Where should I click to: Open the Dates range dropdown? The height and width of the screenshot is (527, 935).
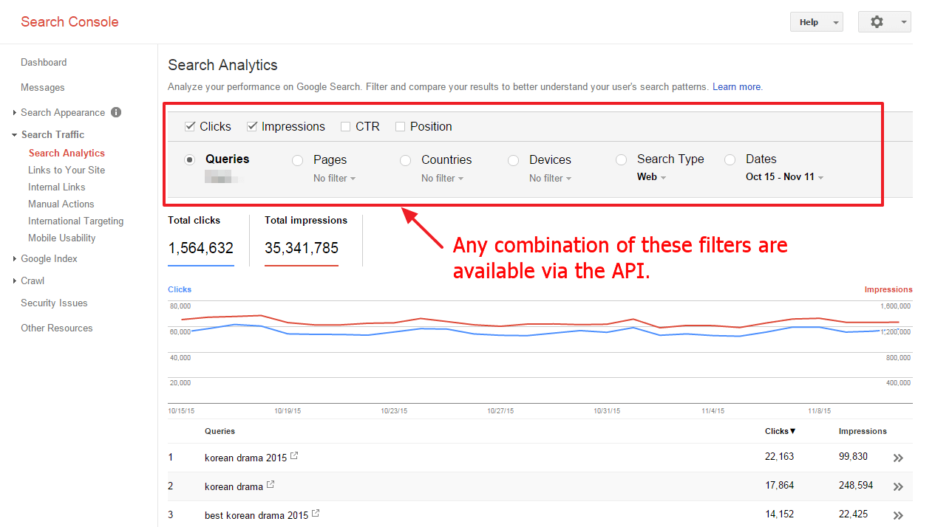pos(783,177)
